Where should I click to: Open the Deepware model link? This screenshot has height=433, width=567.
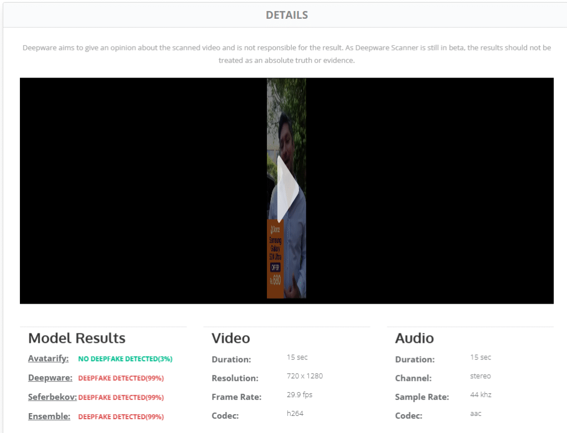tap(50, 378)
